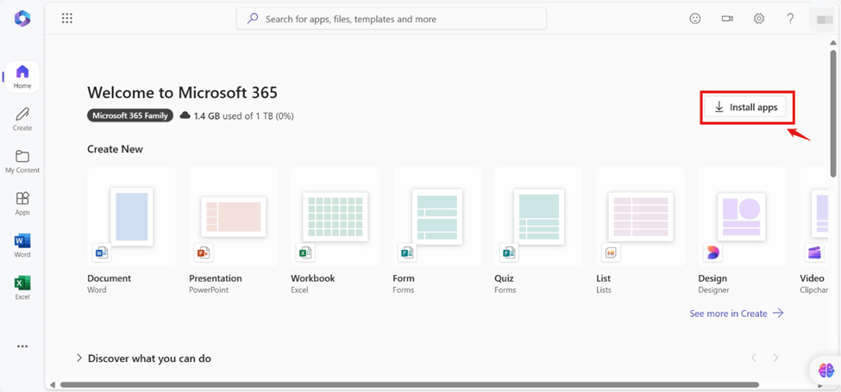841x392 pixels.
Task: Click the Welcome to Microsoft 365 heading
Action: click(x=182, y=93)
